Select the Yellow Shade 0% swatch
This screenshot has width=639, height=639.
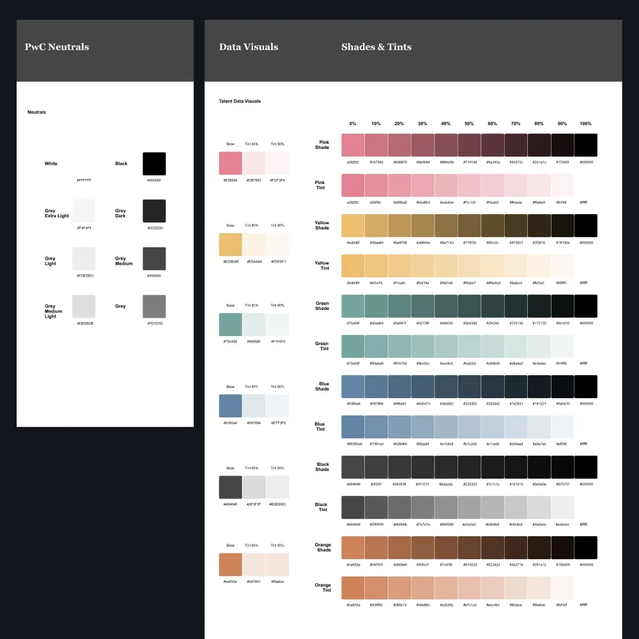(x=353, y=226)
